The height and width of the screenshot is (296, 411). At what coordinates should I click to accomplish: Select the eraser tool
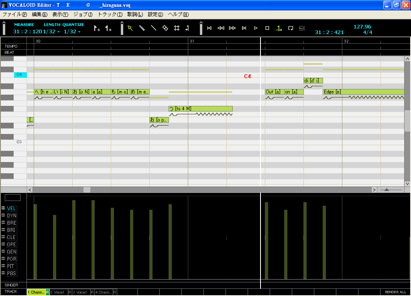165,28
